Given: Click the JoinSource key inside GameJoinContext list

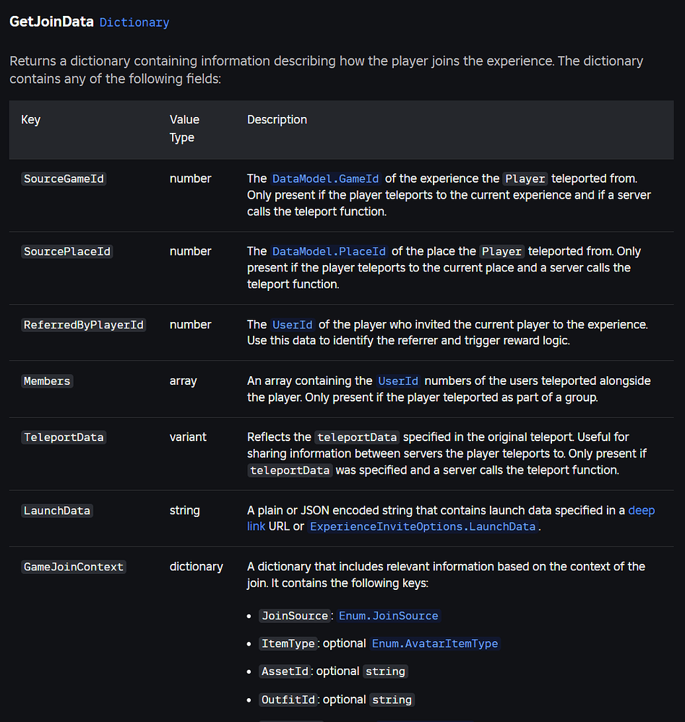Looking at the screenshot, I should (x=295, y=616).
